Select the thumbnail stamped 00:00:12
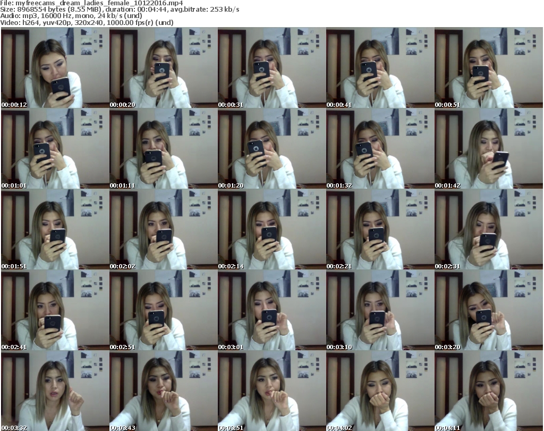This screenshot has width=544, height=431. (x=55, y=67)
